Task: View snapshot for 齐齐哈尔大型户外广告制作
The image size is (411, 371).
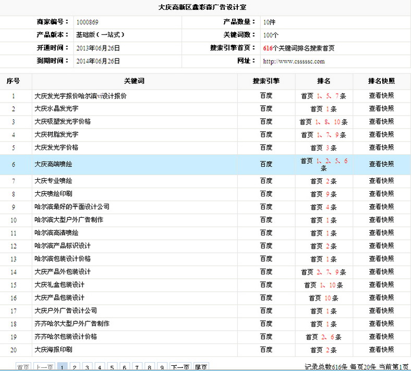Action: (381, 324)
